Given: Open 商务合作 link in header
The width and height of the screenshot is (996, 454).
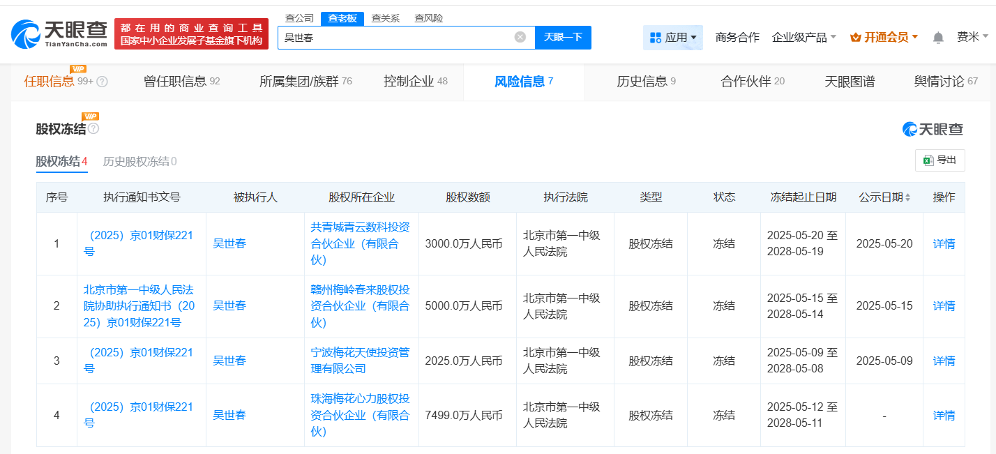Looking at the screenshot, I should [737, 37].
